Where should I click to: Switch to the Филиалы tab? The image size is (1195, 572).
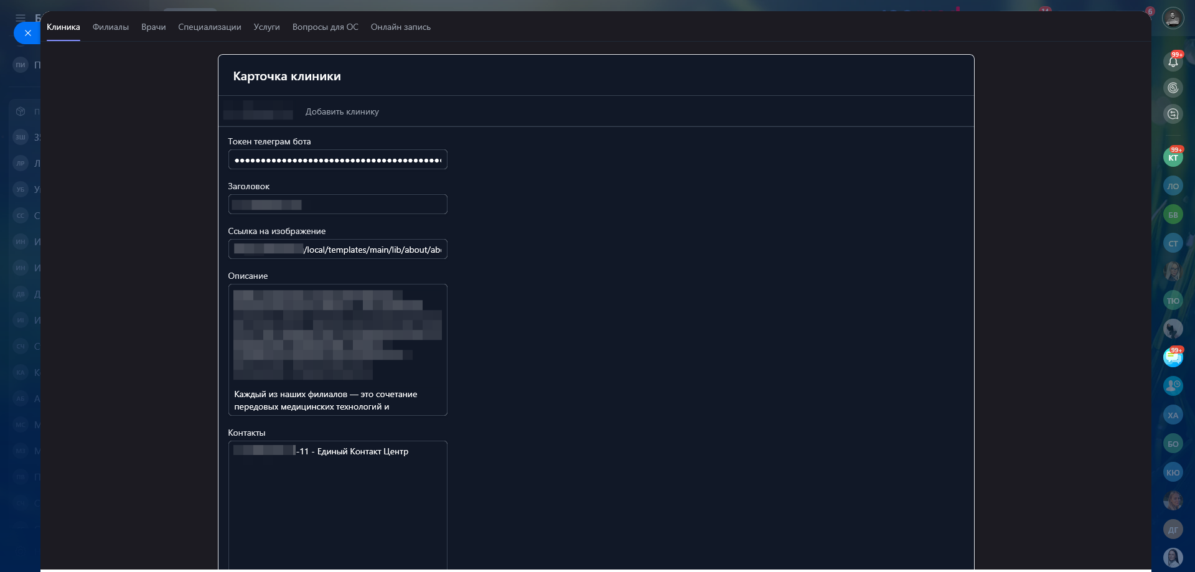pos(111,27)
